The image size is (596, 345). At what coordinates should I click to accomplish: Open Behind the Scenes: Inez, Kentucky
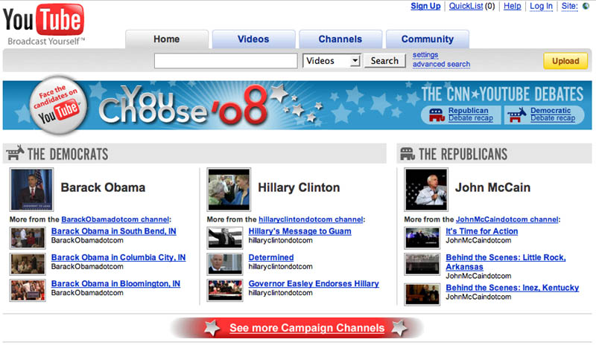(513, 288)
